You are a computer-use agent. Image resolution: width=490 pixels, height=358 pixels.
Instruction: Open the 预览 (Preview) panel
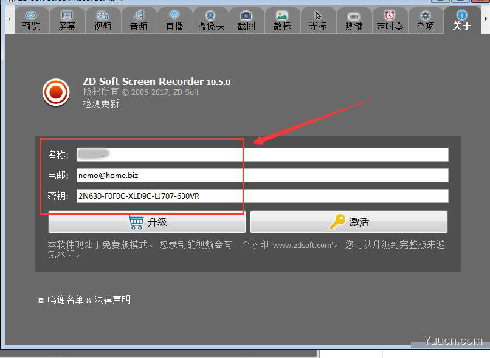(x=32, y=19)
